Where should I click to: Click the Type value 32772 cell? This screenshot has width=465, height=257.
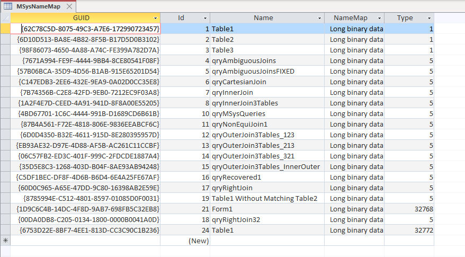point(409,231)
